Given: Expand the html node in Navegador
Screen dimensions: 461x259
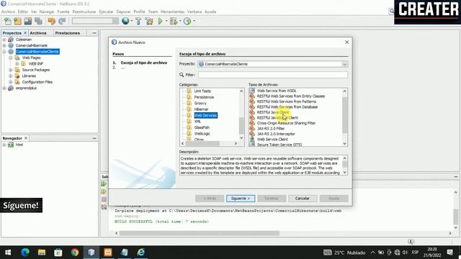Looking at the screenshot, I should [4, 145].
